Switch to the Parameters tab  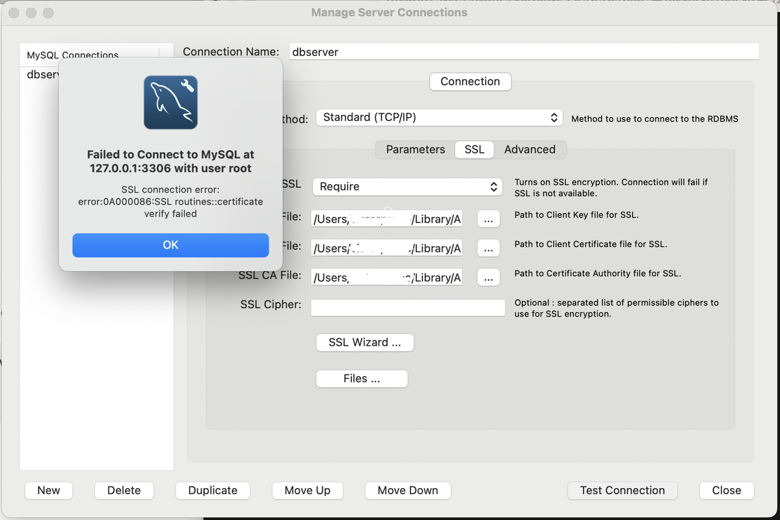415,149
